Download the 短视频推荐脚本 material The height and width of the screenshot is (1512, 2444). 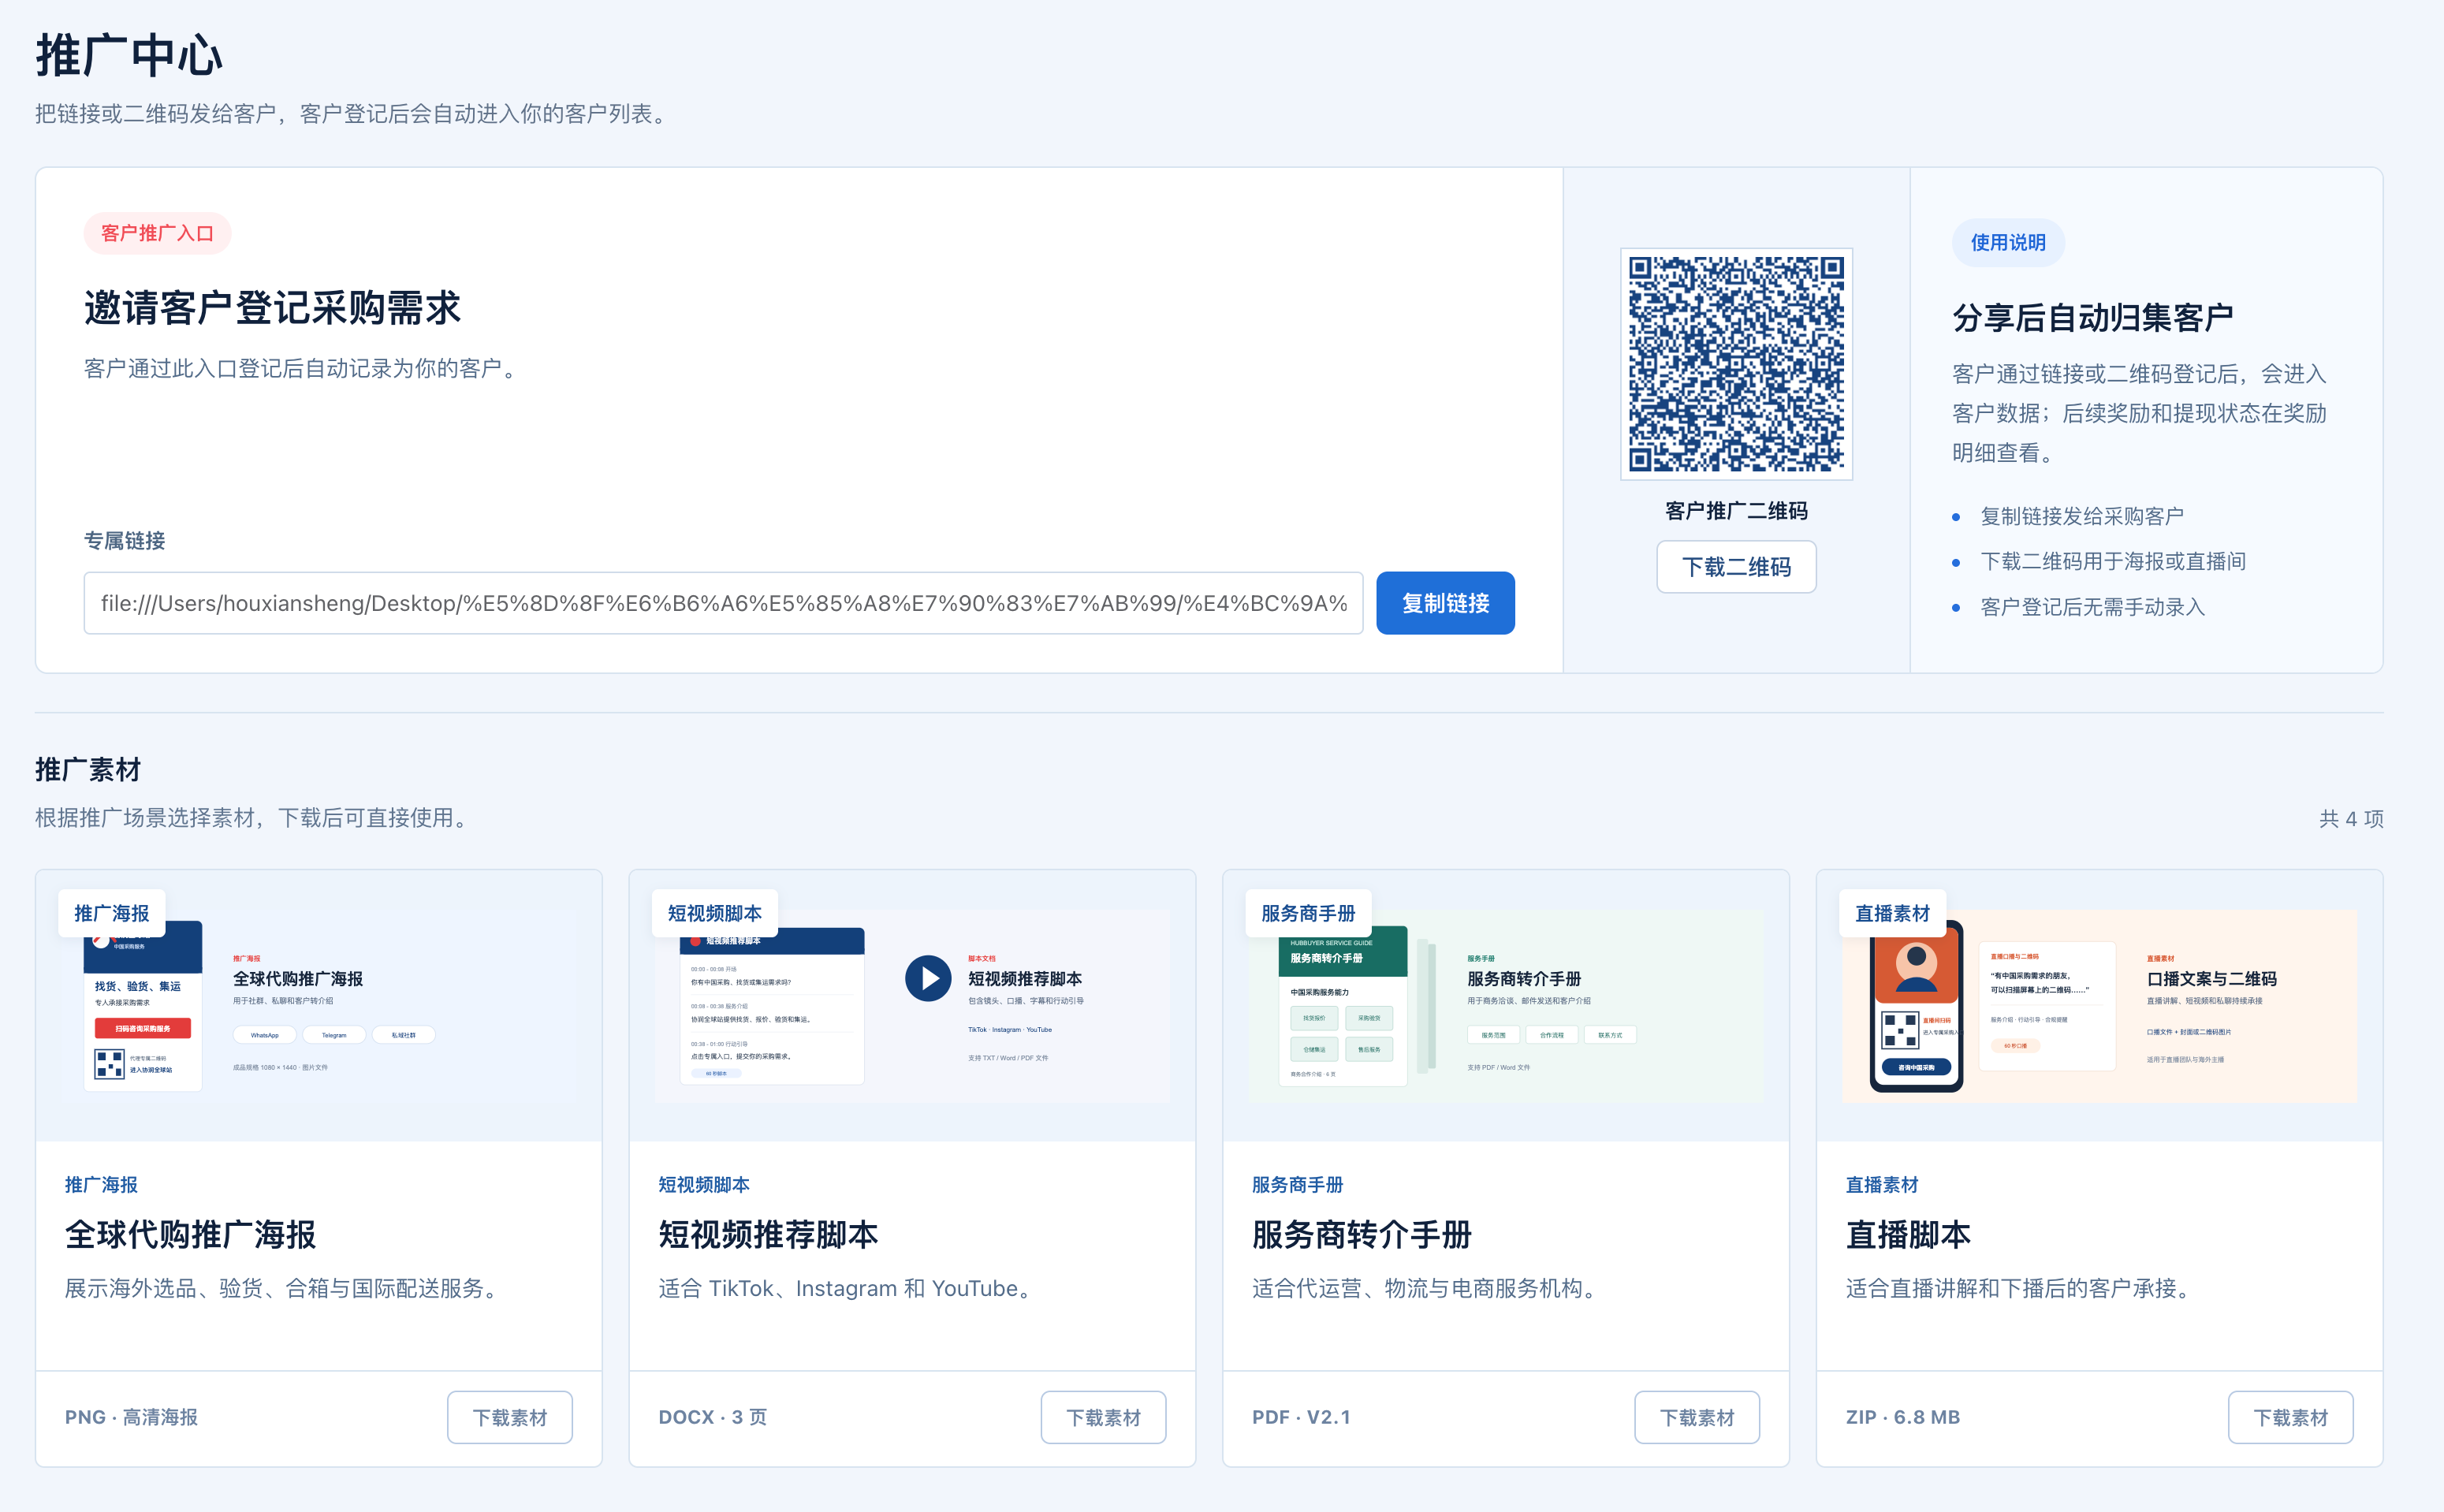pyautogui.click(x=1103, y=1417)
